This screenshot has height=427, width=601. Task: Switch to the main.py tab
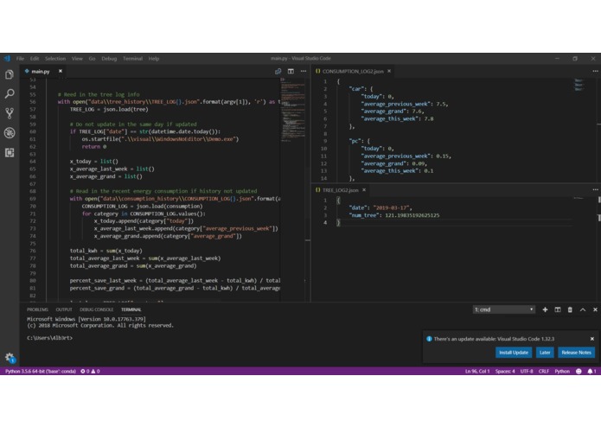tap(43, 71)
